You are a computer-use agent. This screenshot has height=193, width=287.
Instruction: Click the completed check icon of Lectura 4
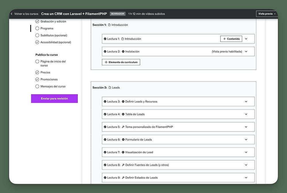(105, 114)
